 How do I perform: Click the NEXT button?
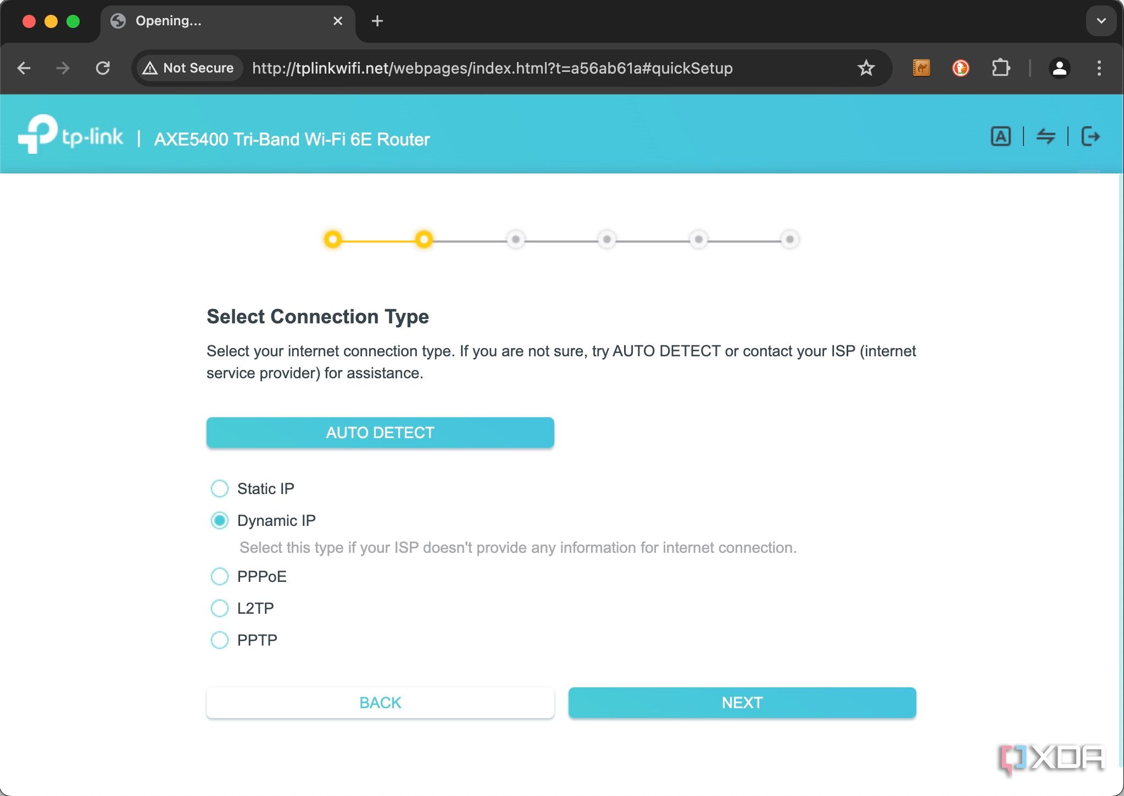(742, 703)
